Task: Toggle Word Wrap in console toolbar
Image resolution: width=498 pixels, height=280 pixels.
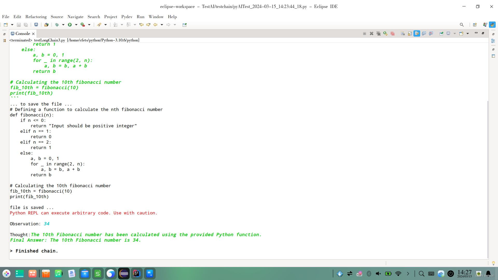Action: (x=417, y=33)
